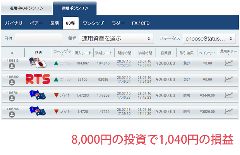240x155 pixels.
Task: Click the green call arrow in RTS row
Action: pos(56,79)
